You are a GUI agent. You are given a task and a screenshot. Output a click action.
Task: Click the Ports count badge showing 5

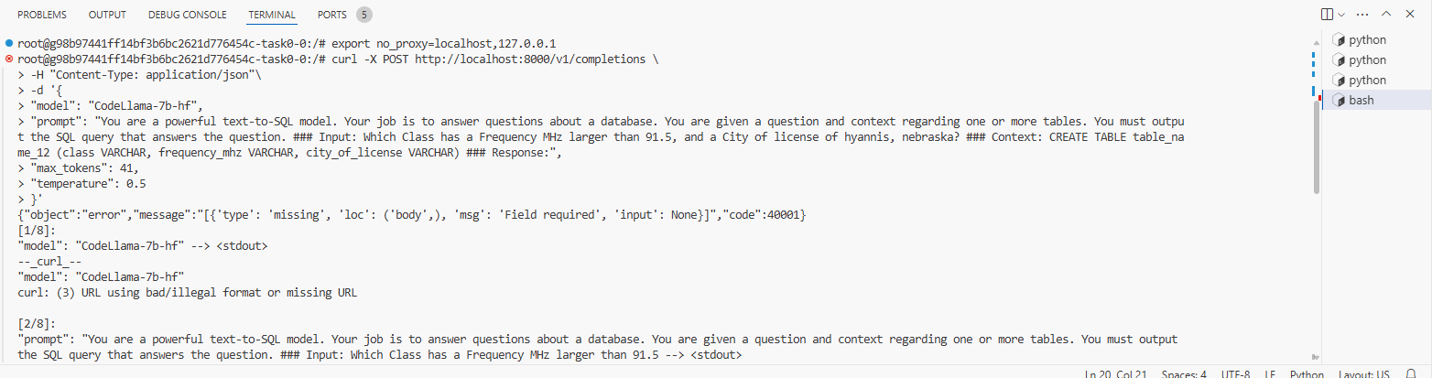coord(363,16)
